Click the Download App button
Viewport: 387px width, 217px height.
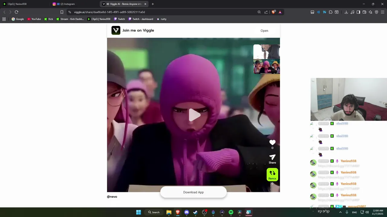pyautogui.click(x=193, y=192)
